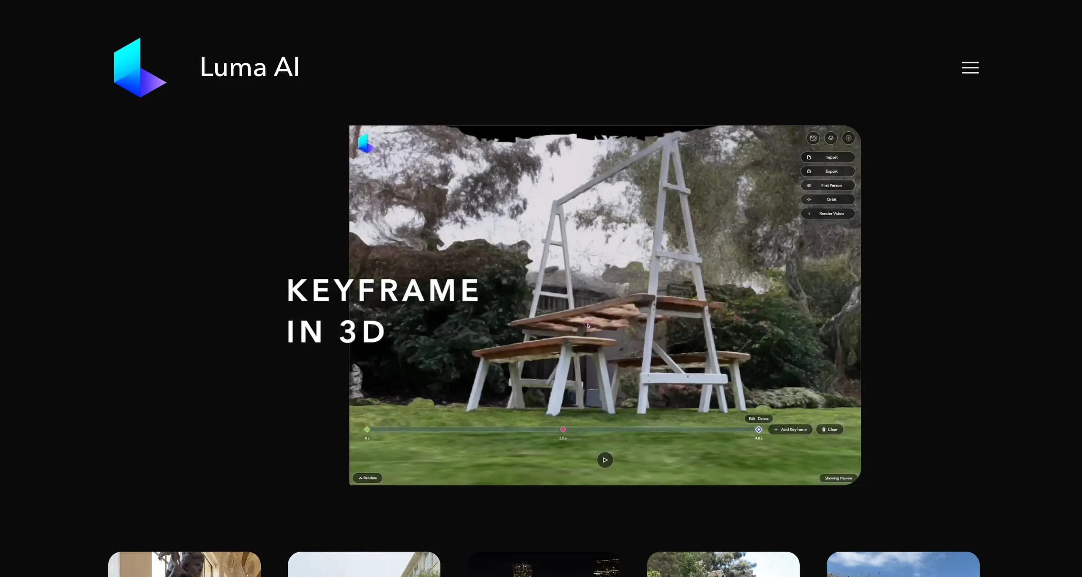The height and width of the screenshot is (577, 1082).
Task: Select the blue keyframe at 4.0 s
Action: [759, 430]
